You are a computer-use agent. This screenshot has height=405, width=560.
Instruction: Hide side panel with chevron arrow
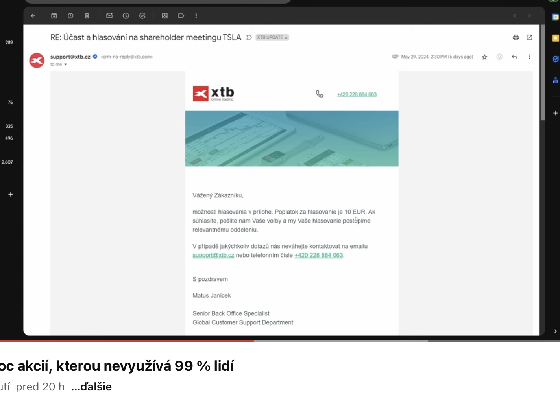555,331
